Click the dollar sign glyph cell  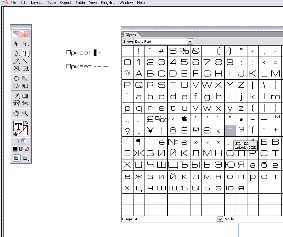point(173,51)
